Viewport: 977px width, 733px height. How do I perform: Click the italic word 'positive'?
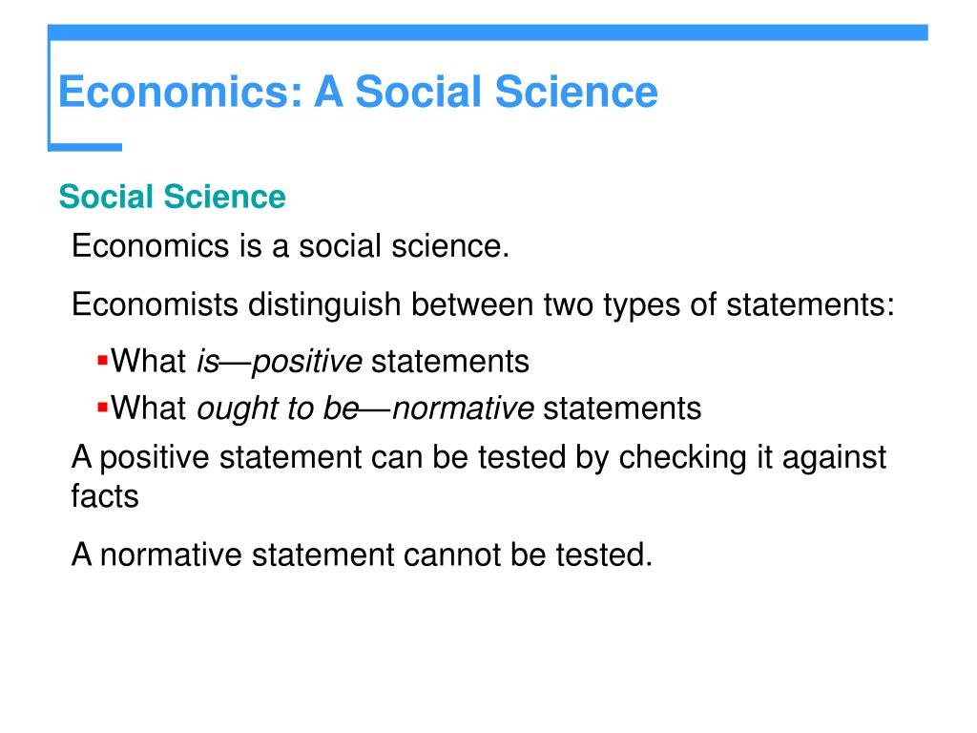[x=306, y=363]
